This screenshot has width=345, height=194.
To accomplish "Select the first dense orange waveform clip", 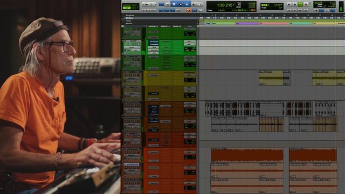I will 247,155.
